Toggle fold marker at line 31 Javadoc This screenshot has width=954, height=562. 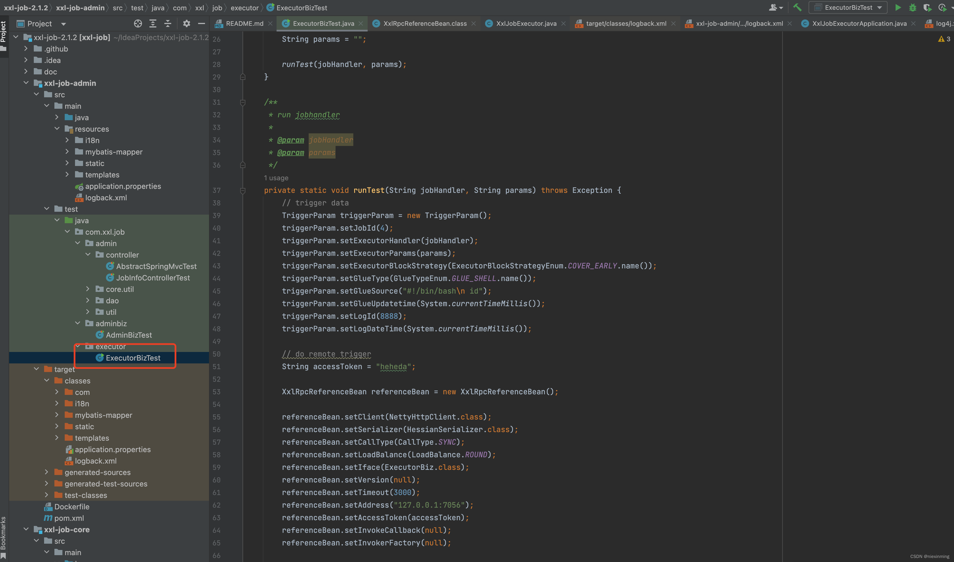click(x=243, y=102)
